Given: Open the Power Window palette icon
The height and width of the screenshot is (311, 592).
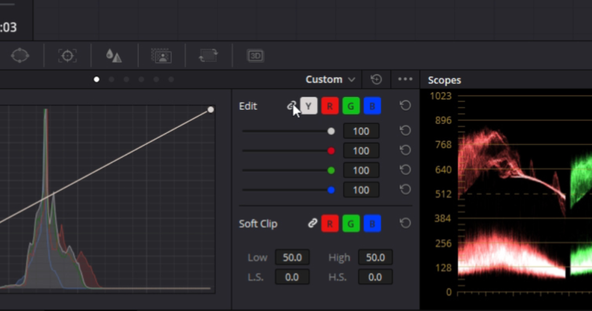Looking at the screenshot, I should (20, 55).
